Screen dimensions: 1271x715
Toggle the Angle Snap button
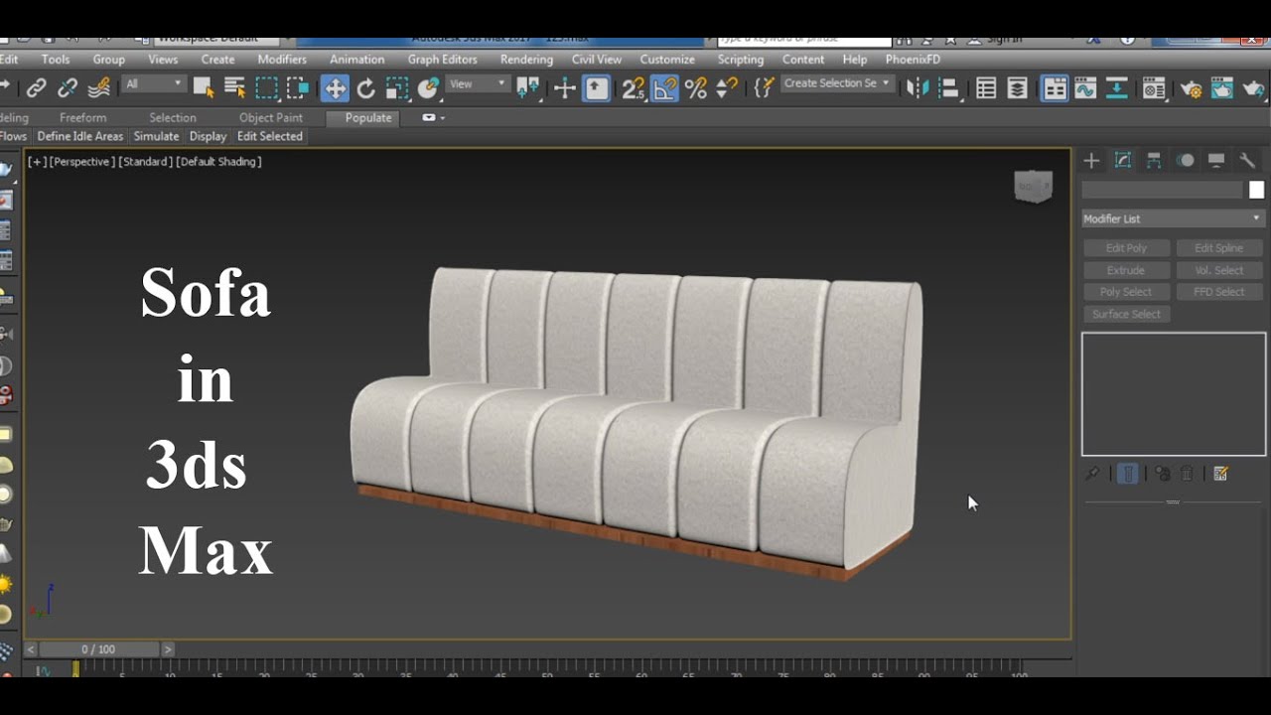click(x=664, y=88)
